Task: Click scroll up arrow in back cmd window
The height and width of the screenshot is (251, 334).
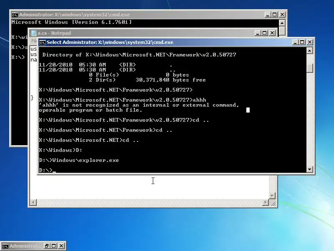Action: [x=282, y=23]
